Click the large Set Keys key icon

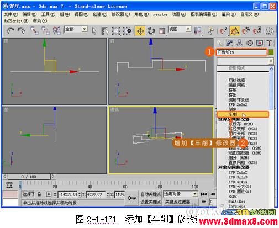tap(131, 198)
